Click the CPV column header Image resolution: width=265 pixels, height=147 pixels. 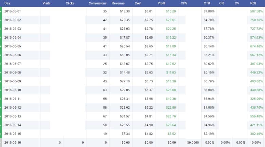click(x=184, y=3)
